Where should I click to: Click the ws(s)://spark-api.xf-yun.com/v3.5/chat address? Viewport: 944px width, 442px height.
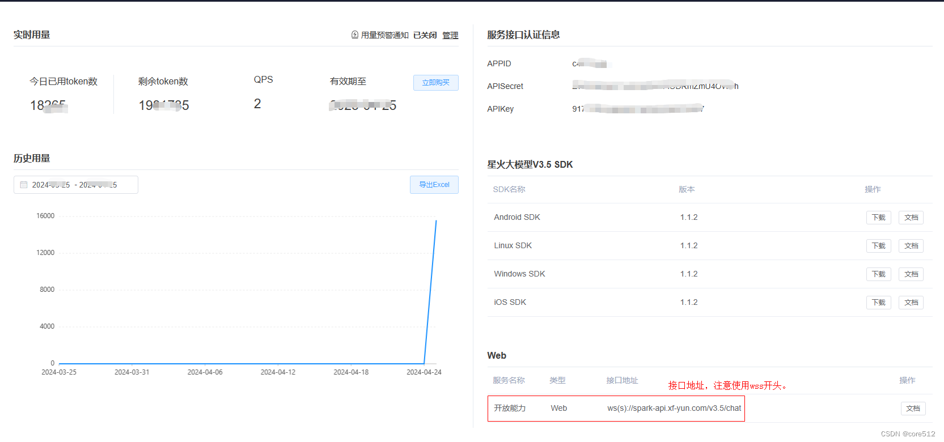(x=674, y=408)
